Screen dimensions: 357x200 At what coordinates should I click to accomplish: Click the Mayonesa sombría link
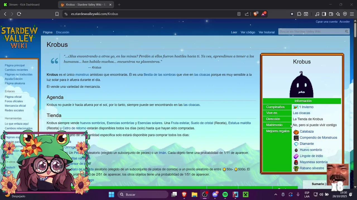point(313,162)
